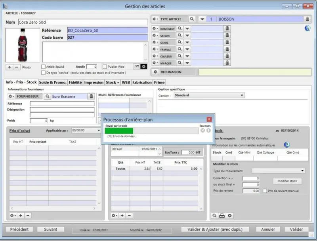Close the Processus d'arrière-plan popup
This screenshot has height=241, width=317.
pos(209,119)
